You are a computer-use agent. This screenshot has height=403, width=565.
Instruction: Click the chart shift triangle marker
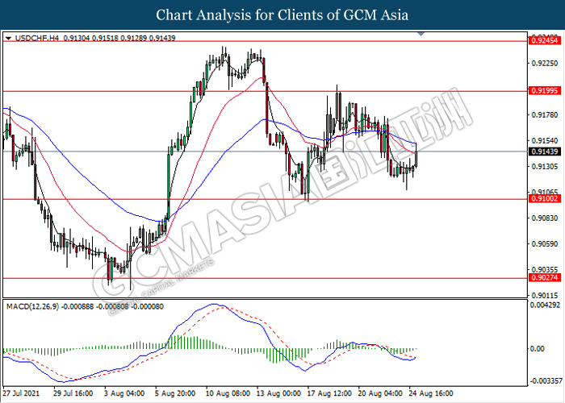point(421,34)
